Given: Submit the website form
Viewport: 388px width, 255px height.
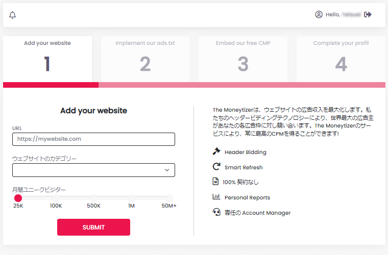Looking at the screenshot, I should click(93, 227).
